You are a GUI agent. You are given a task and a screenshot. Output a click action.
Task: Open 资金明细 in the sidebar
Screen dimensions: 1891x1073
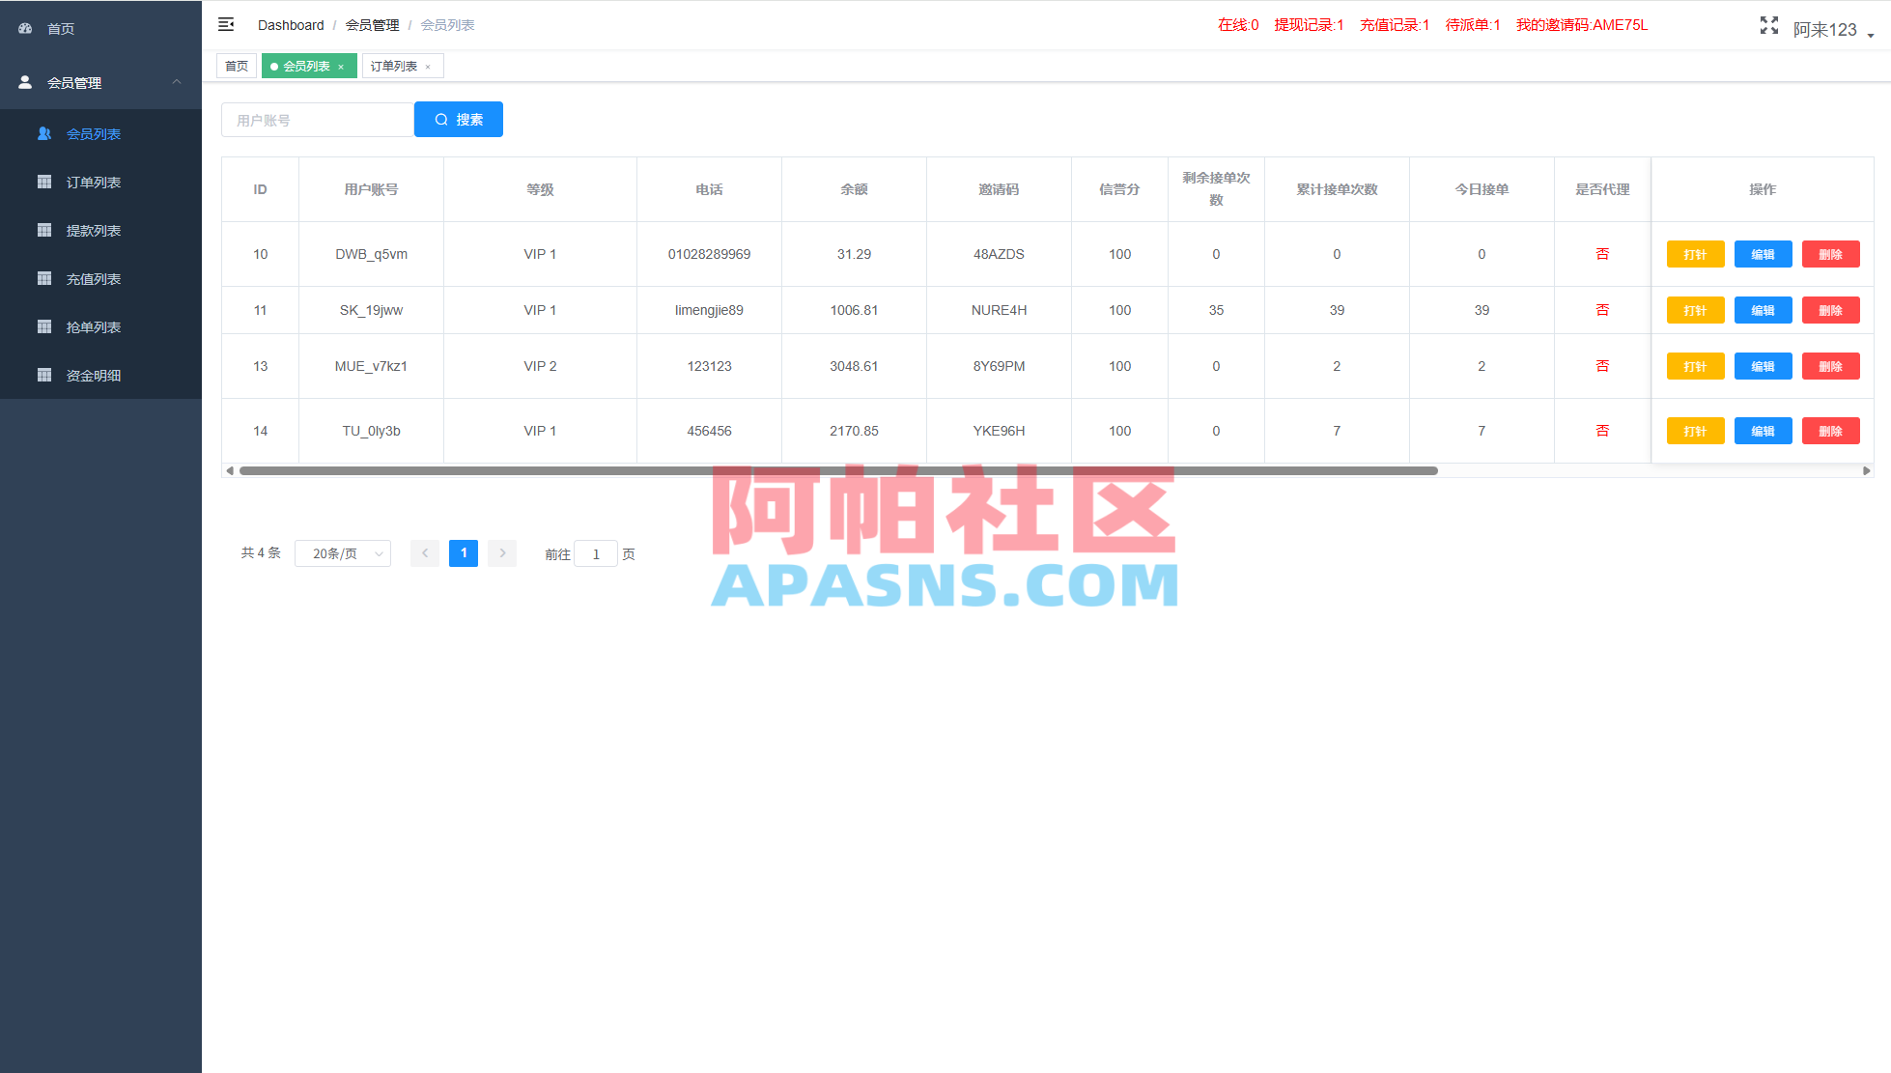(93, 375)
